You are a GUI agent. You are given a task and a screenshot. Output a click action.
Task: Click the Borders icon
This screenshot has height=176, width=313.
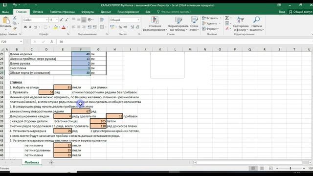click(x=45, y=27)
